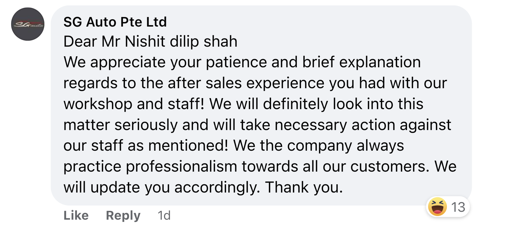Click "Thank you." at the comment's end
Viewport: 506px width, 229px height.
tap(304, 187)
